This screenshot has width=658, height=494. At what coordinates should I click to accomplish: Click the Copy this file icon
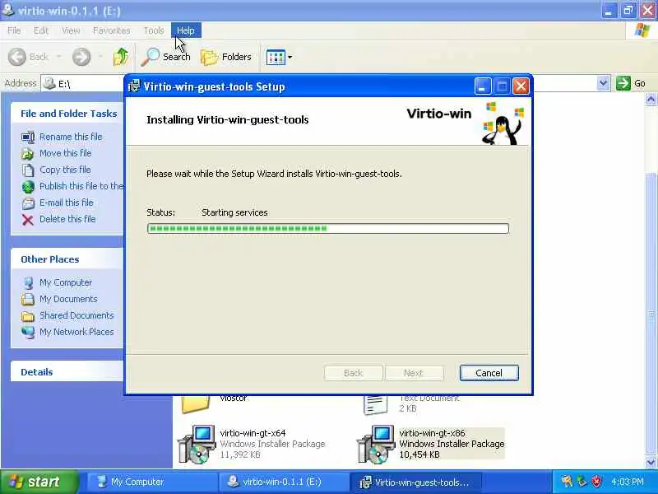coord(28,170)
